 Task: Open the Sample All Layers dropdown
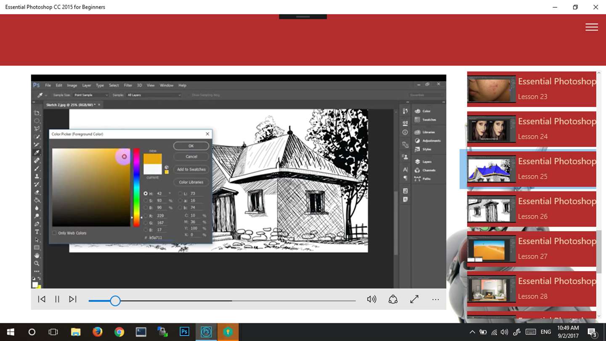(154, 95)
